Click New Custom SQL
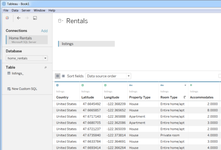221x150 pixels. (x=24, y=89)
